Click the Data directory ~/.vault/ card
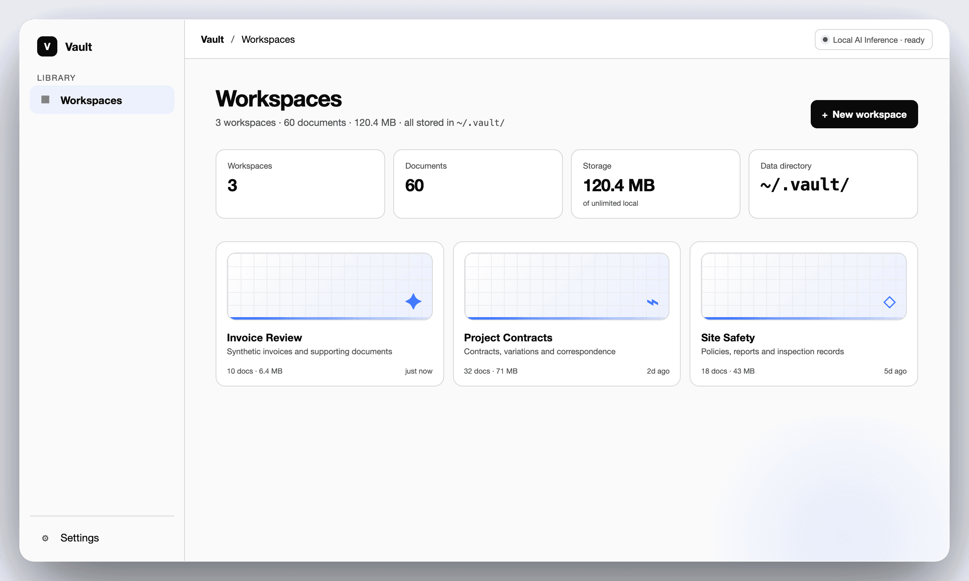The image size is (969, 581). [x=833, y=184]
